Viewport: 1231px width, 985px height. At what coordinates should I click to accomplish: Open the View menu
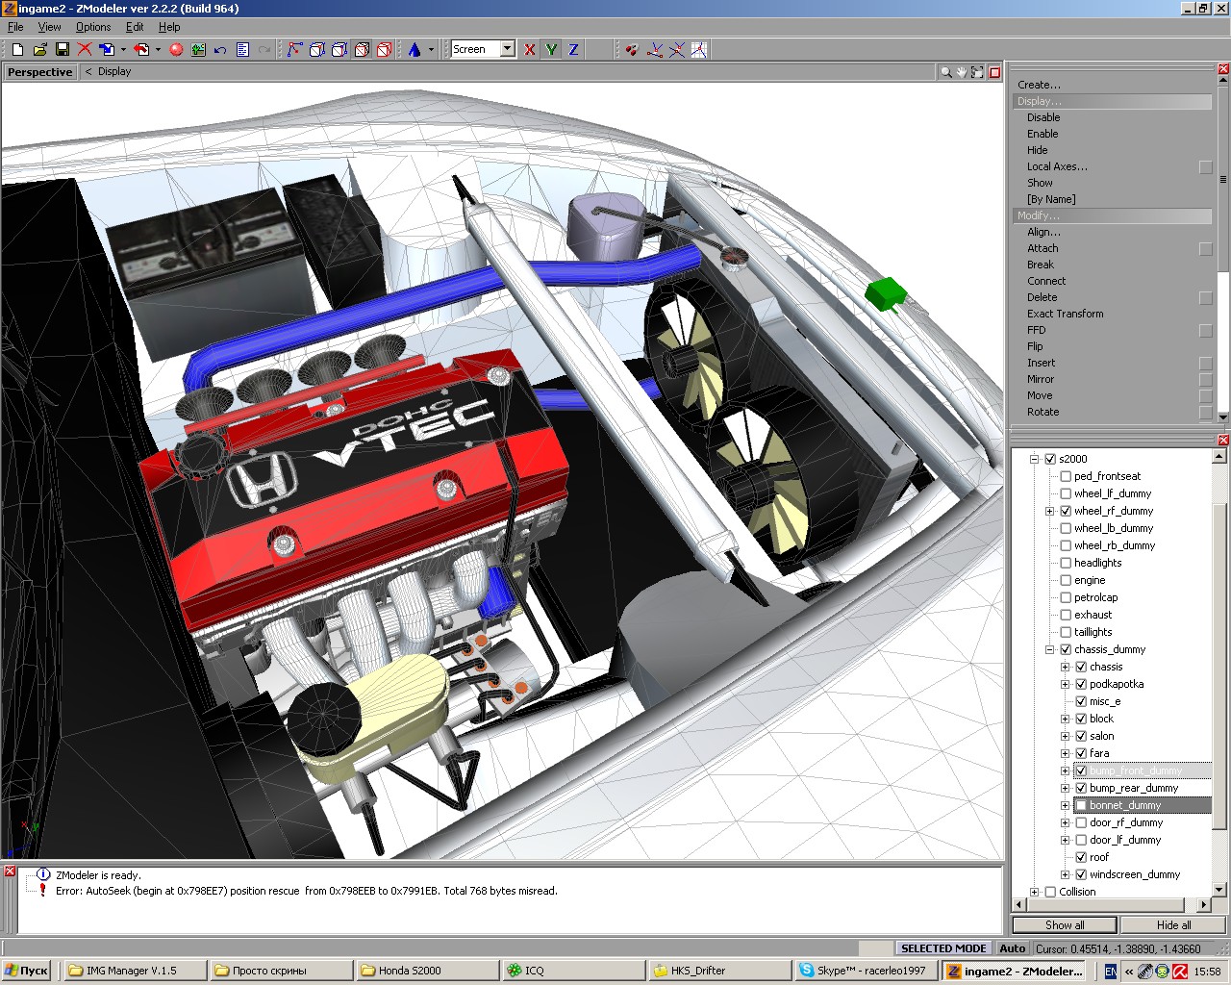coord(49,27)
